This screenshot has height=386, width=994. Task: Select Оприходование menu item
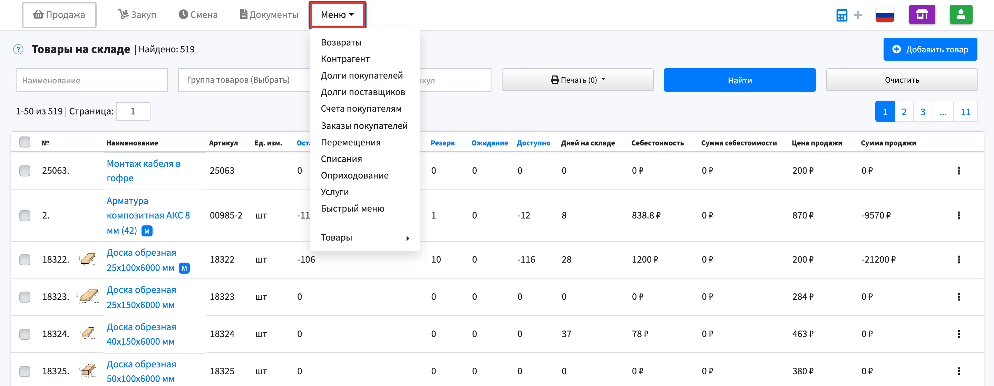354,176
